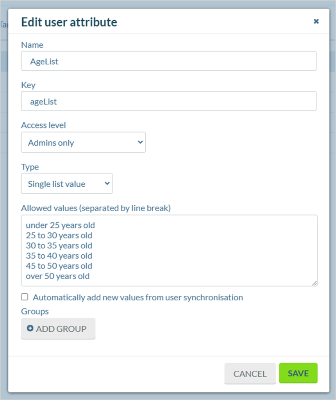
Task: Save the user attribute changes
Action: click(298, 373)
